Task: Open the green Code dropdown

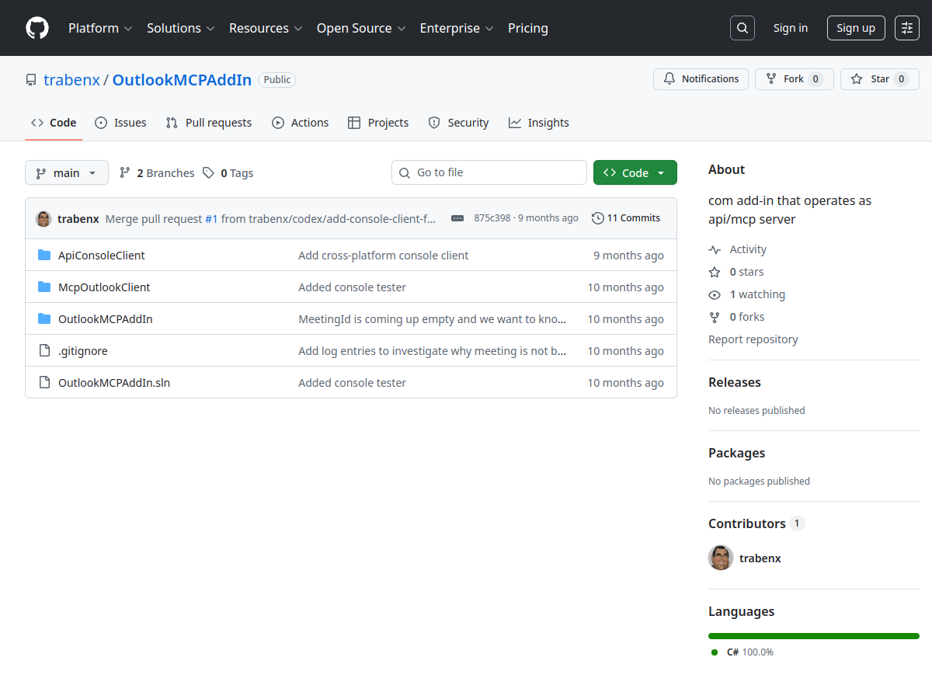Action: click(x=635, y=173)
